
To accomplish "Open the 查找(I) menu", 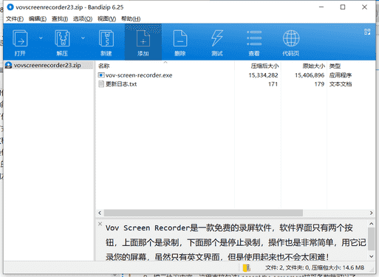I will (x=60, y=18).
